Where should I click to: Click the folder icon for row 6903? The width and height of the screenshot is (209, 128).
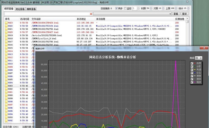pos(6,86)
